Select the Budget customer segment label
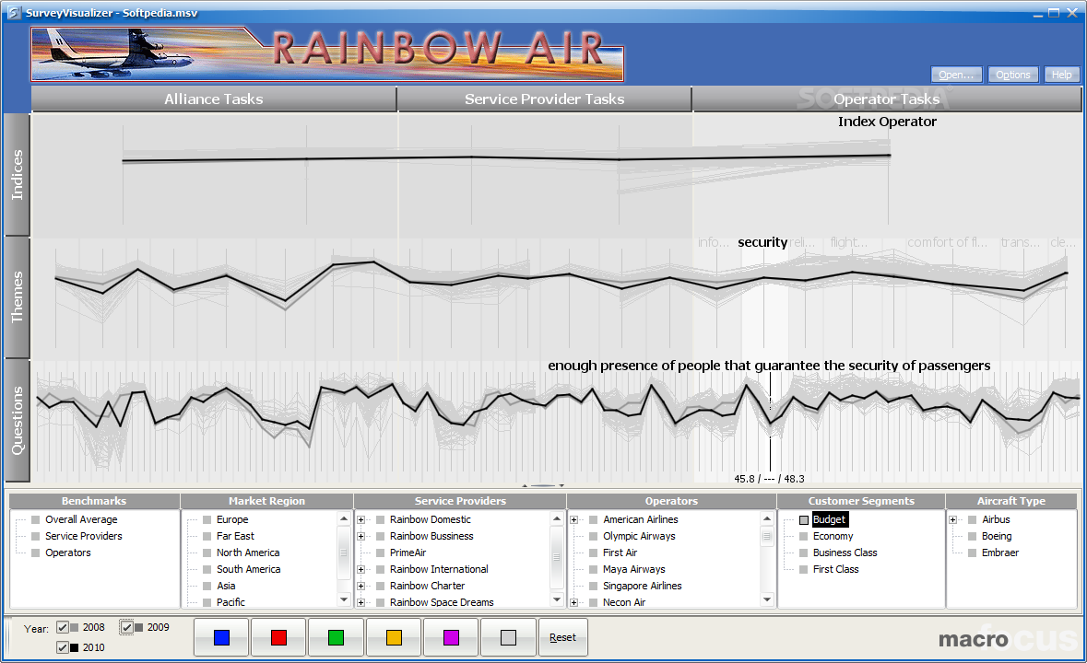This screenshot has height=663, width=1087. [829, 519]
